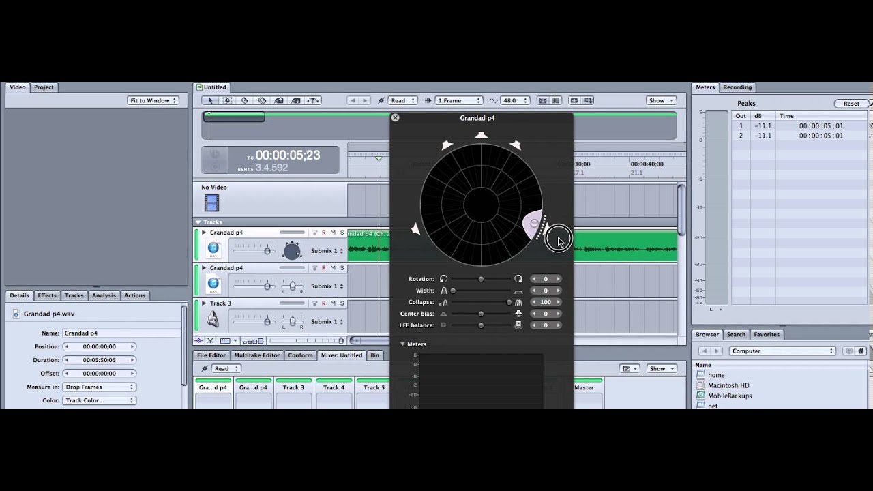This screenshot has width=873, height=491.
Task: Open the Track Color dropdown
Action: (99, 400)
